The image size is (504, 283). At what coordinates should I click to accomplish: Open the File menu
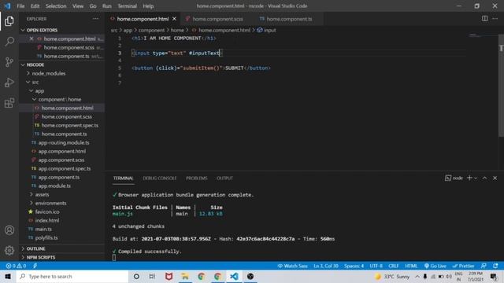tap(20, 6)
